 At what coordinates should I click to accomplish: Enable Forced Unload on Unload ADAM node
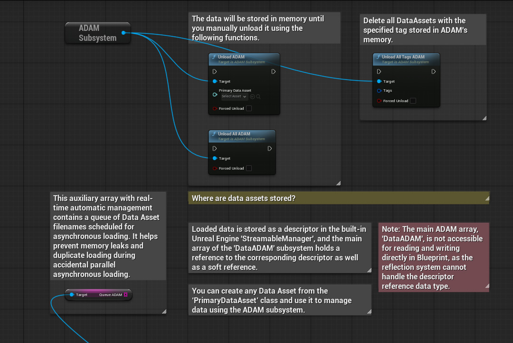coord(249,109)
